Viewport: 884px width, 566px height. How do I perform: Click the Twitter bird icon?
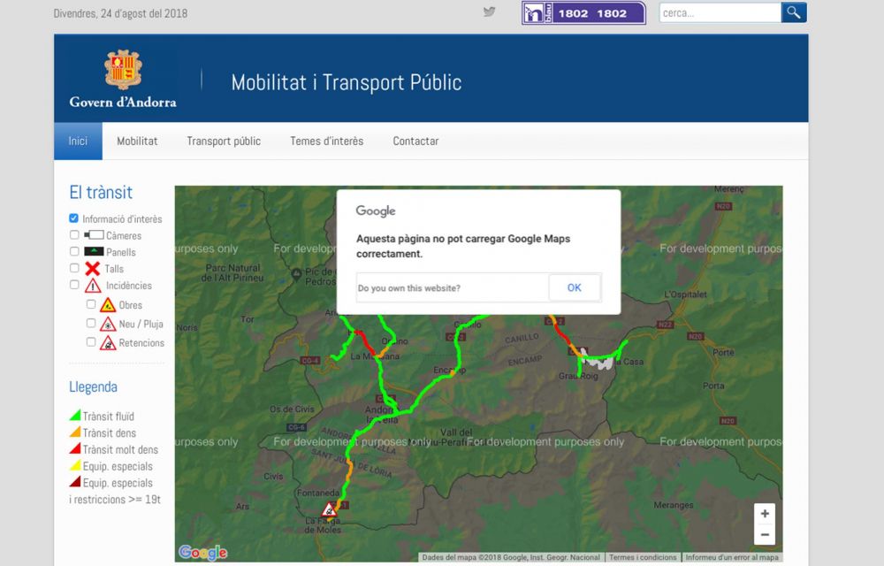489,12
